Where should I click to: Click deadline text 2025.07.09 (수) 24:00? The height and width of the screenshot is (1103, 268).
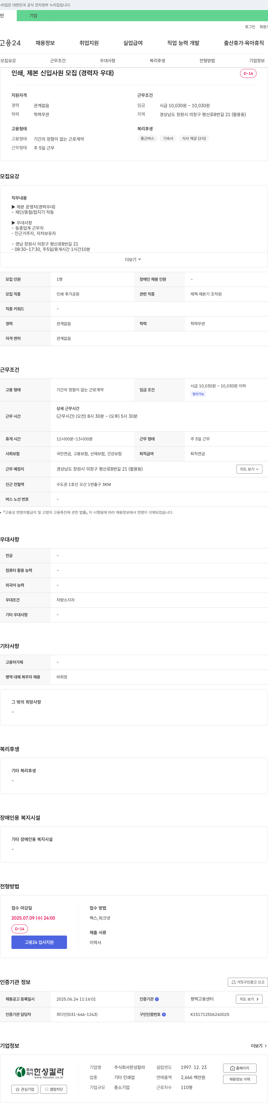[33, 918]
